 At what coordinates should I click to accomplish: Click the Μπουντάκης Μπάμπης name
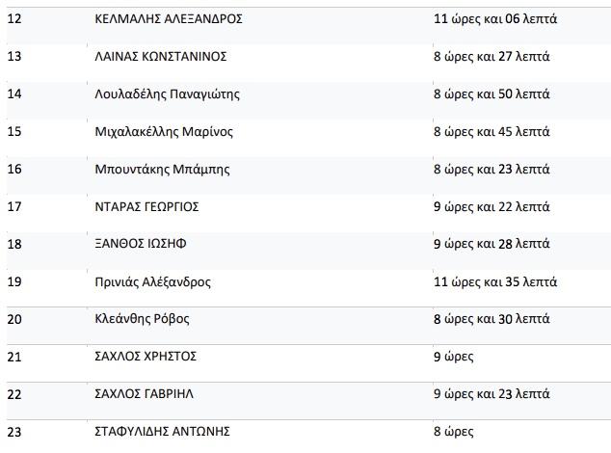point(162,170)
